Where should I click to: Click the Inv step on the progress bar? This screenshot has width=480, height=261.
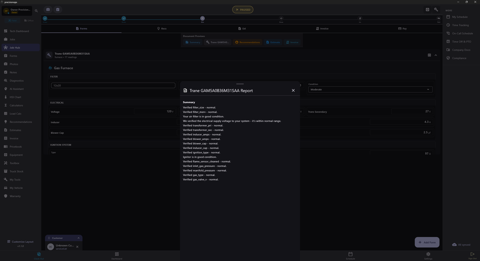point(360,19)
